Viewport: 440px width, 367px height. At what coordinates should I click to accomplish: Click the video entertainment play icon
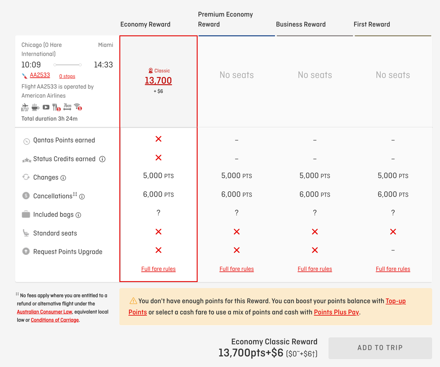[46, 107]
